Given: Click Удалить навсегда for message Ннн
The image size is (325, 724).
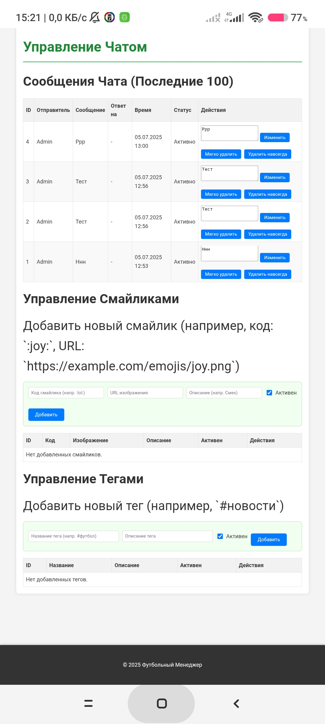Looking at the screenshot, I should coord(268,274).
